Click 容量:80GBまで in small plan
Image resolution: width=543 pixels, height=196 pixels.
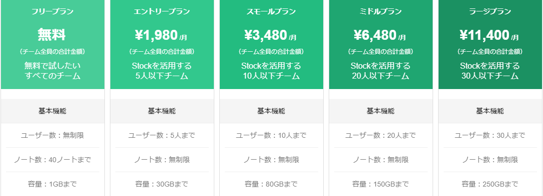(272, 184)
